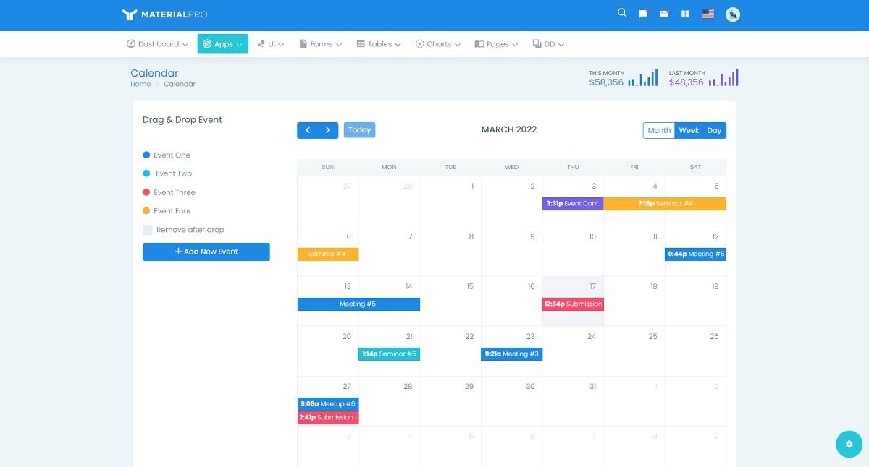Click the Add New Event button
This screenshot has width=869, height=467.
[x=206, y=252]
